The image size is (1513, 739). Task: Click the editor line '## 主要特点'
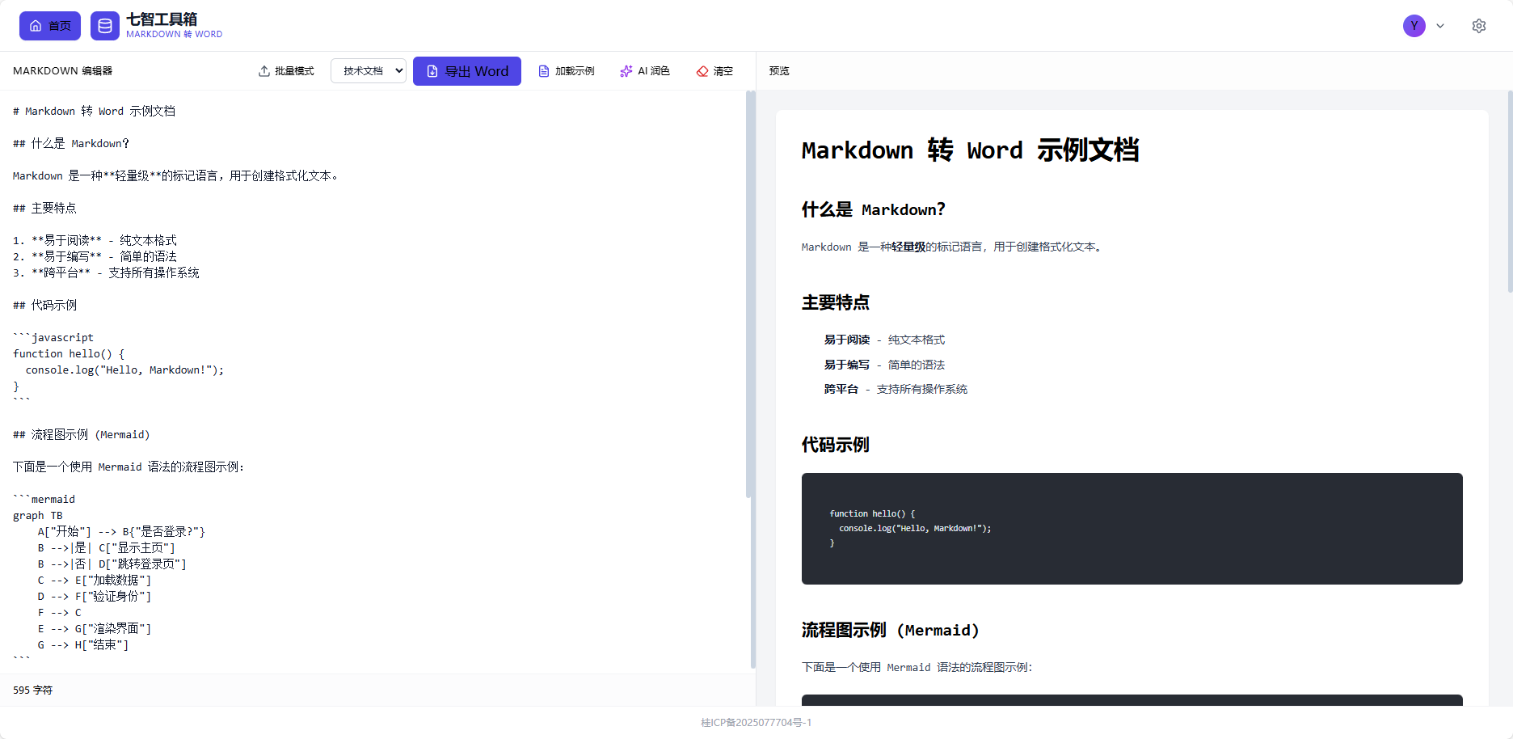(x=45, y=208)
